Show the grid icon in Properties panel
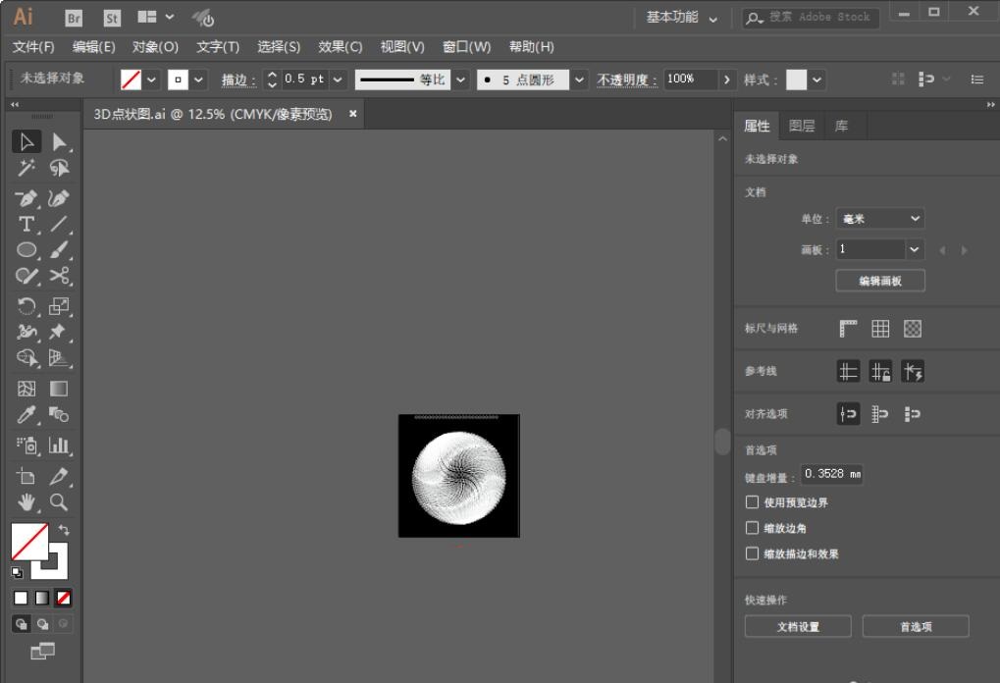Image resolution: width=1000 pixels, height=683 pixels. pos(880,329)
